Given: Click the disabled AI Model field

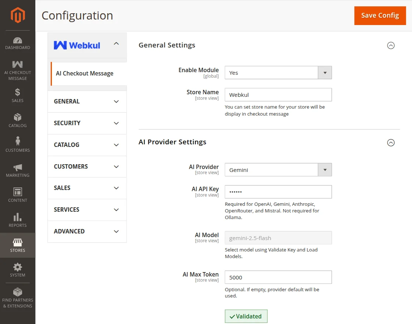Looking at the screenshot, I should tap(278, 238).
